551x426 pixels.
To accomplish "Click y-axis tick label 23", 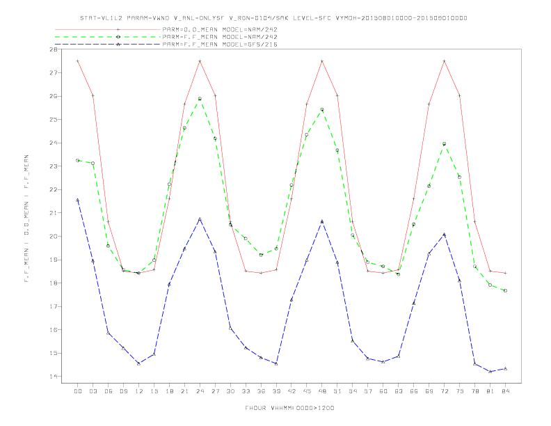I will click(54, 166).
